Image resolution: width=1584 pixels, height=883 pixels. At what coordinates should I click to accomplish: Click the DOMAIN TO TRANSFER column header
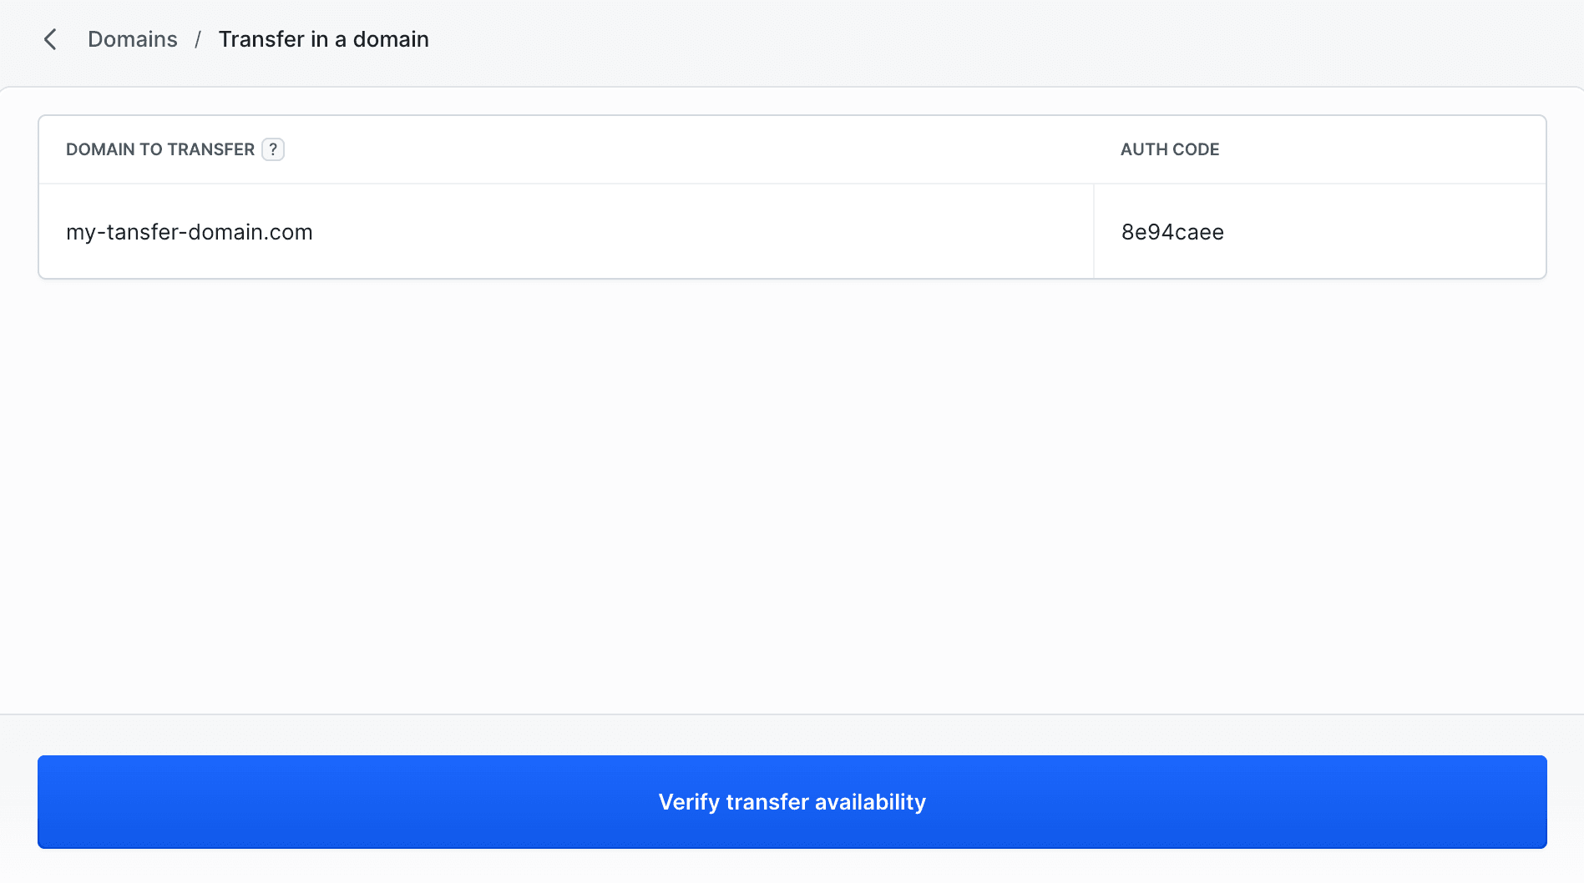[159, 149]
